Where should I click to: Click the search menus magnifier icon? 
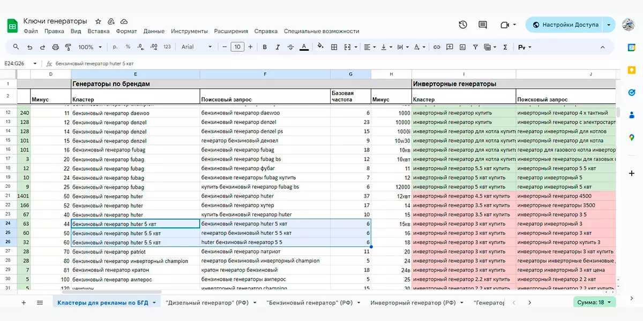click(16, 47)
